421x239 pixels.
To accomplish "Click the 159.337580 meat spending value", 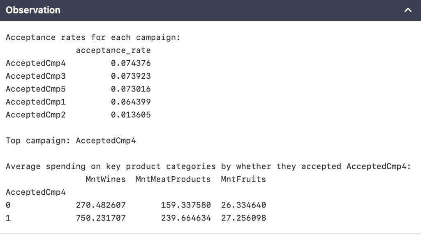I will coord(186,205).
